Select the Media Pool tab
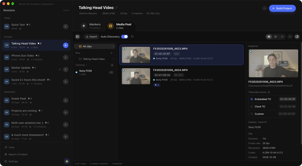This screenshot has width=302, height=166. point(121,26)
